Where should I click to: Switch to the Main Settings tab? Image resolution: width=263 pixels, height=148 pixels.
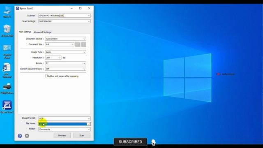[25, 32]
